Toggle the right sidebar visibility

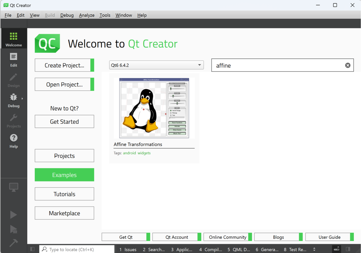tap(348, 249)
